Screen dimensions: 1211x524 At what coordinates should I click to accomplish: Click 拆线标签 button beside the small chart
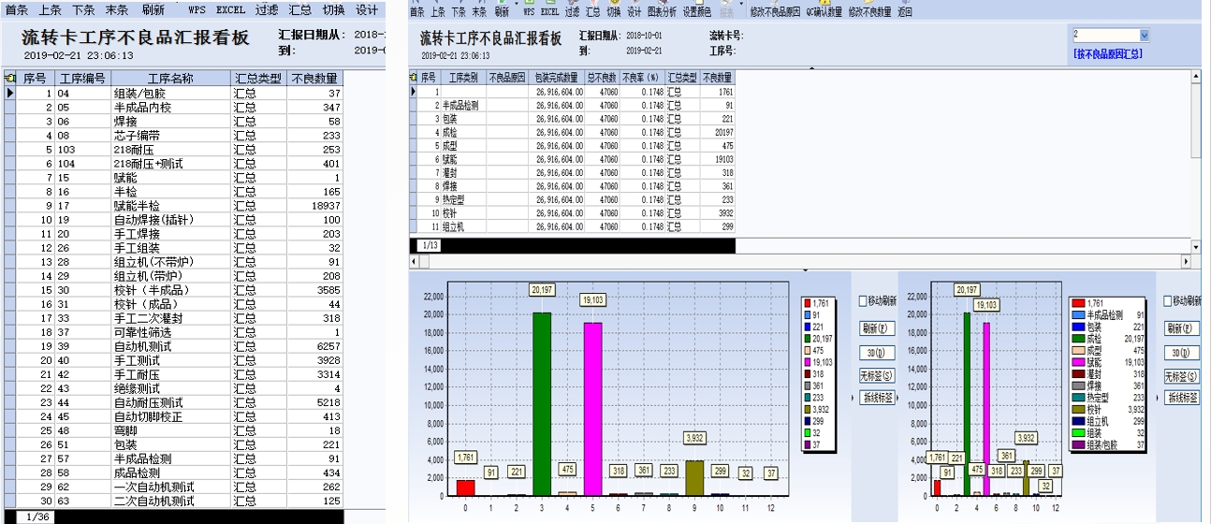tap(1182, 398)
